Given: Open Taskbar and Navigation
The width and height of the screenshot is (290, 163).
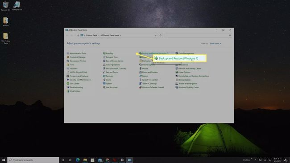Looking at the screenshot, I should 186,84.
